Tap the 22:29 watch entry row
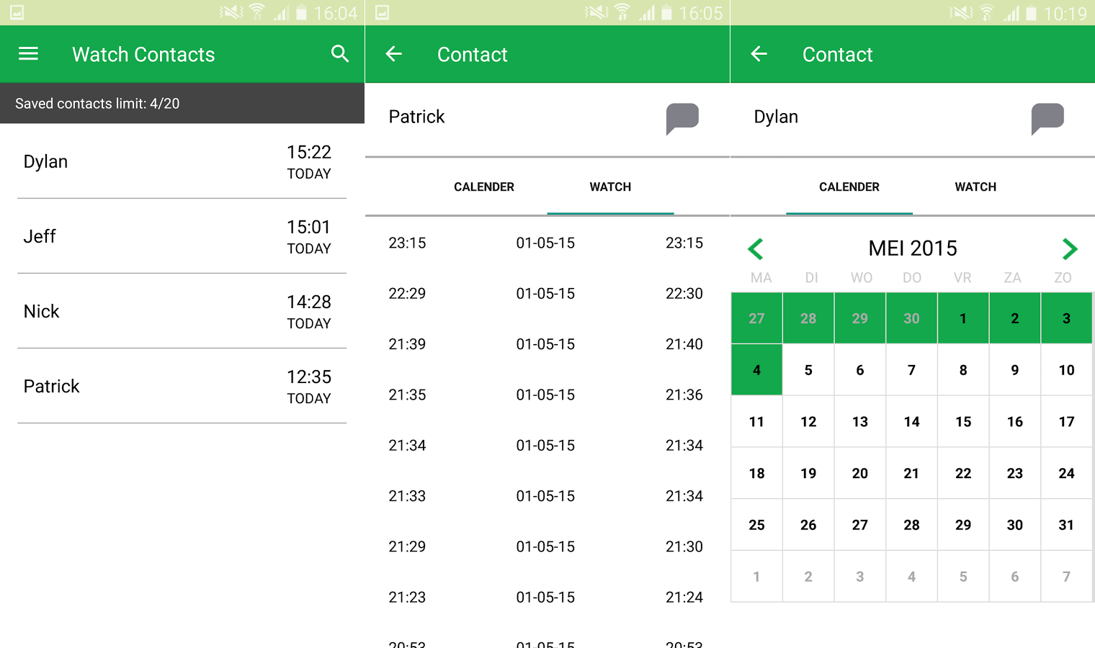 pos(547,294)
